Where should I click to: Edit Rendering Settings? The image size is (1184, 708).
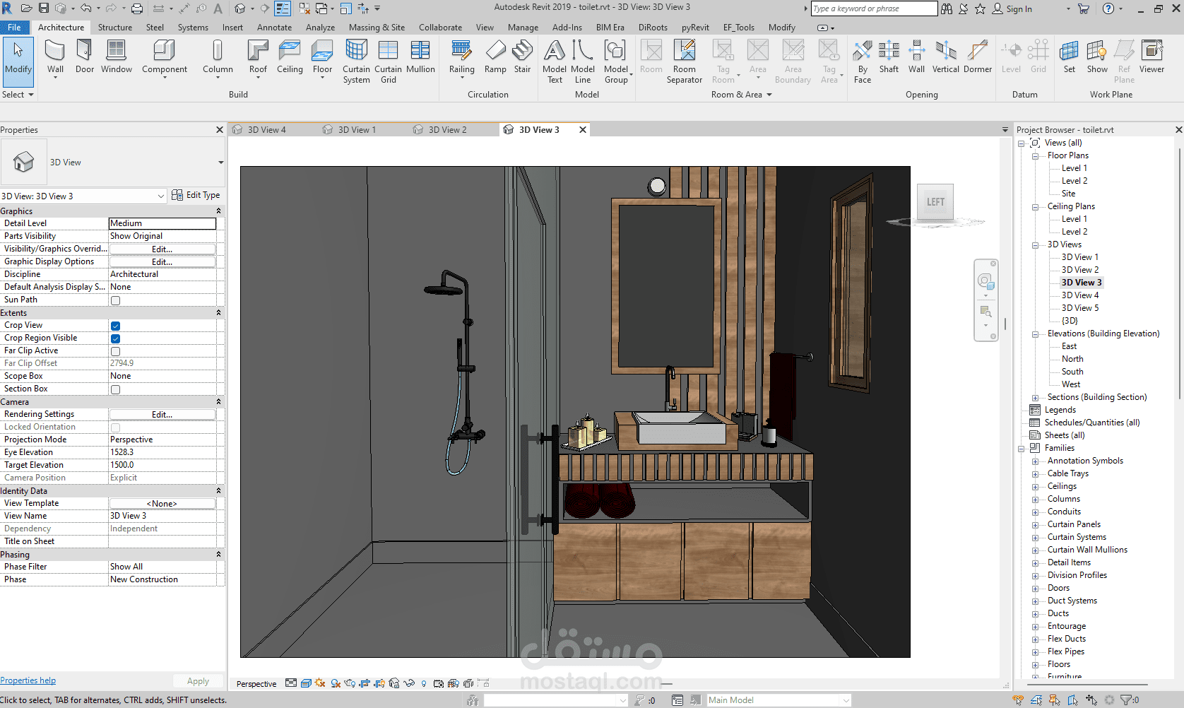pyautogui.click(x=162, y=415)
